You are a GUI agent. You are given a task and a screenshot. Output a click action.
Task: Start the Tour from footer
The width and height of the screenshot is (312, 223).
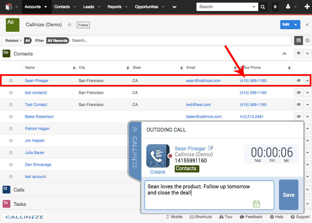[226, 217]
